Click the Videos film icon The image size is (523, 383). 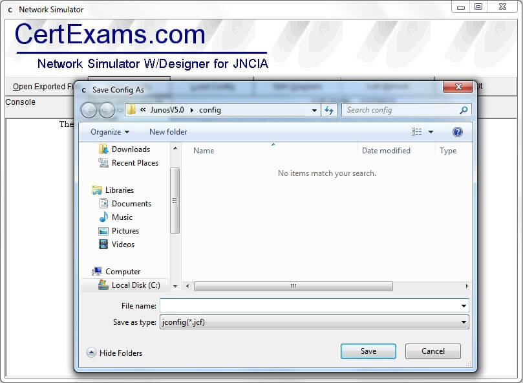click(103, 245)
